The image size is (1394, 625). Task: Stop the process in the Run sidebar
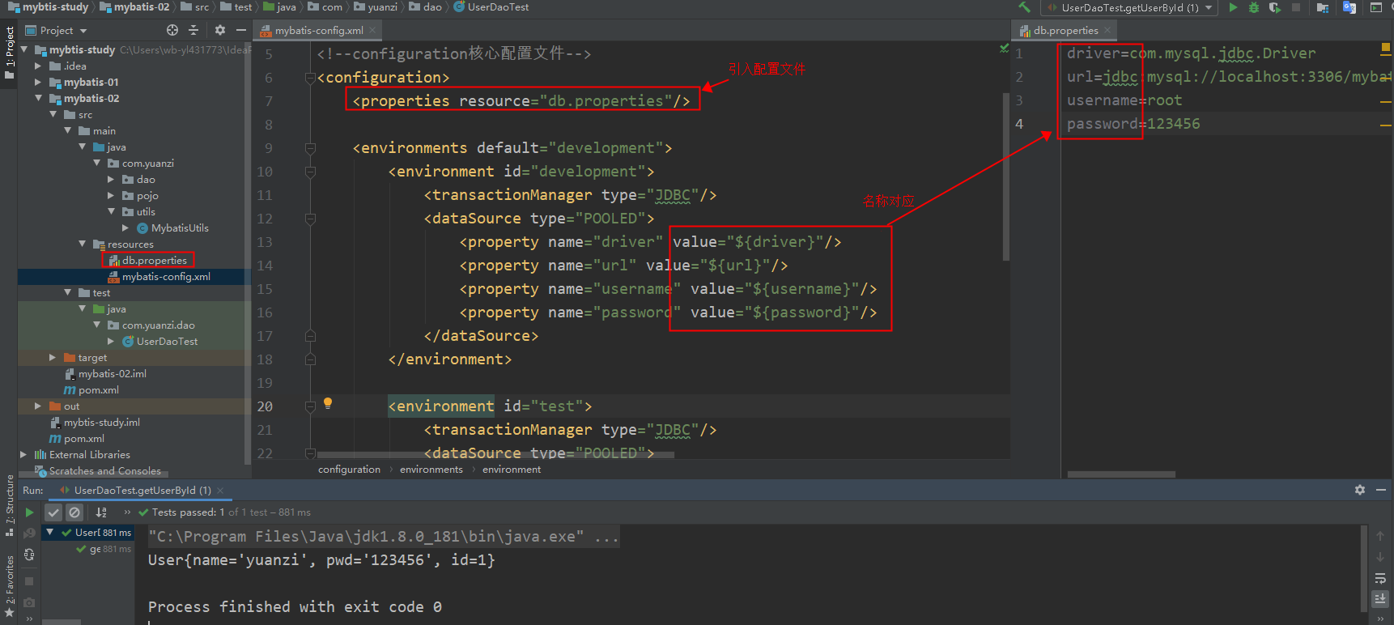(x=29, y=581)
